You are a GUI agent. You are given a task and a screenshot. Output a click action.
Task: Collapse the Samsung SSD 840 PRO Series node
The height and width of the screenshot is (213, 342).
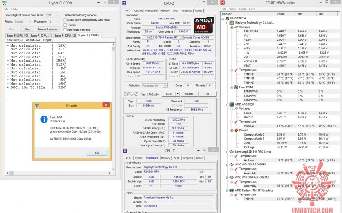point(227,152)
